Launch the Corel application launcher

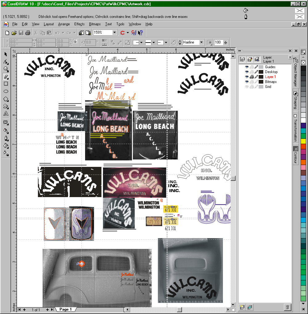click(x=122, y=33)
